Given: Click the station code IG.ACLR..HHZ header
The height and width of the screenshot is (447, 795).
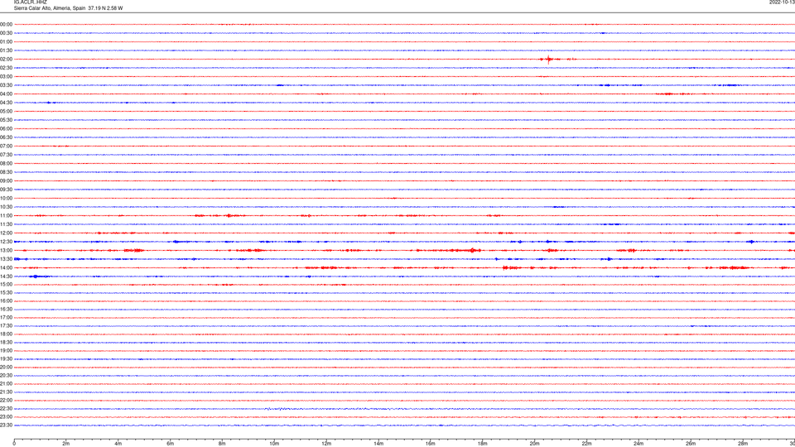Looking at the screenshot, I should [30, 2].
